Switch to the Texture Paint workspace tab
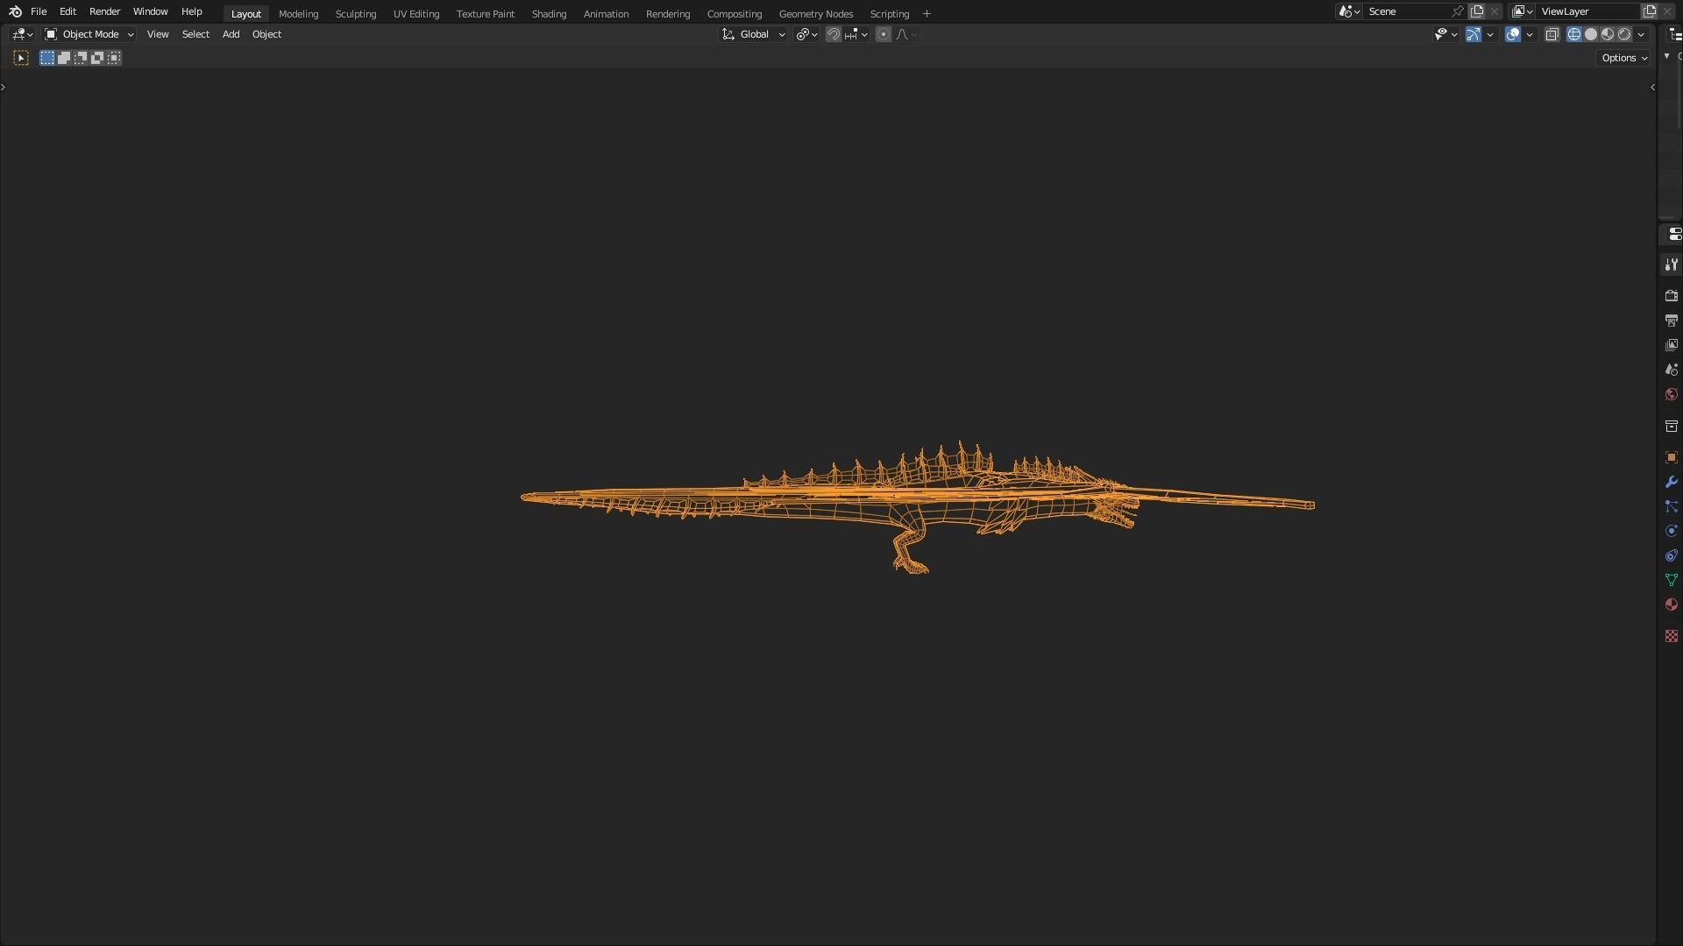The height and width of the screenshot is (946, 1683). click(x=486, y=14)
